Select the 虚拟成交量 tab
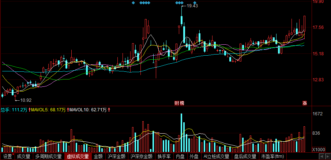The height and width of the screenshot is (160, 331). 78,157
